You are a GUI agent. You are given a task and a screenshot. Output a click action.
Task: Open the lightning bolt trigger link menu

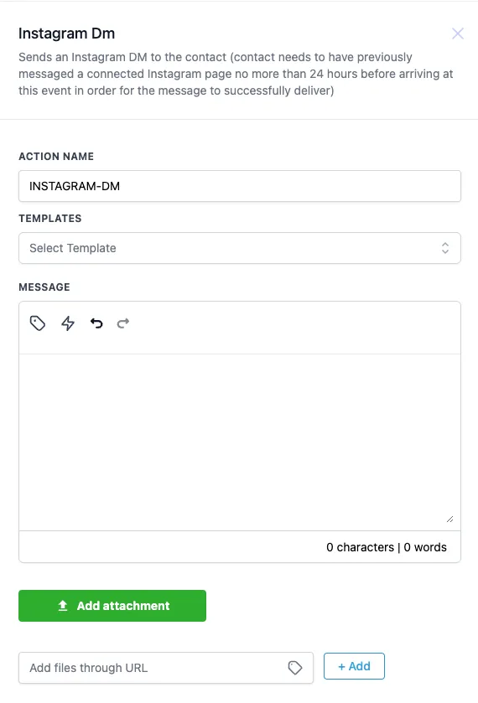(x=68, y=323)
